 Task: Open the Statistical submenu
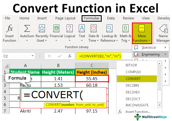(149, 48)
